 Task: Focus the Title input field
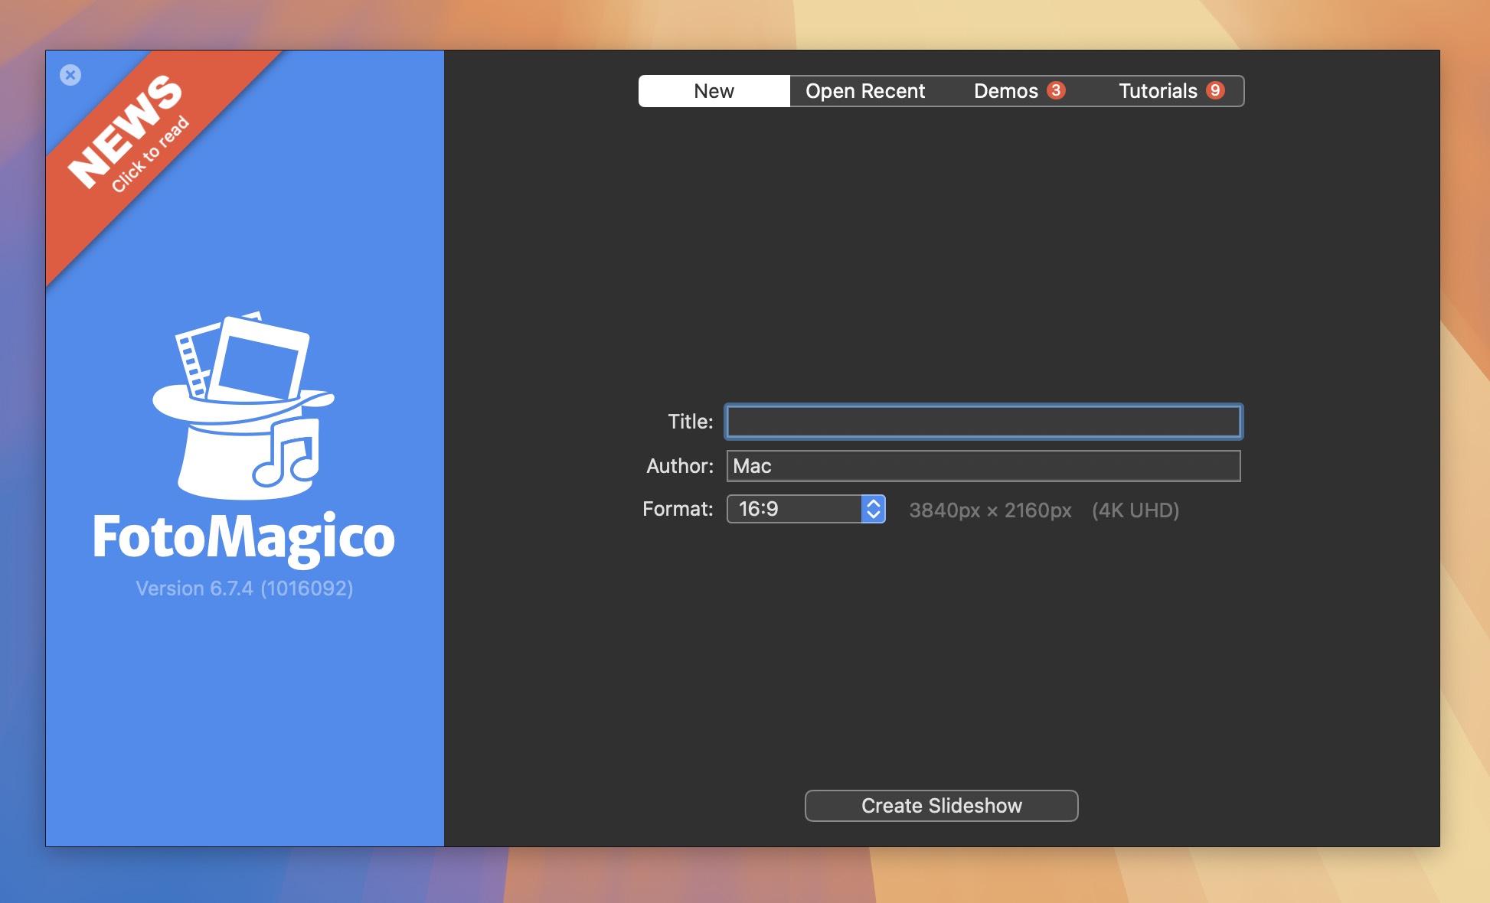pos(983,422)
